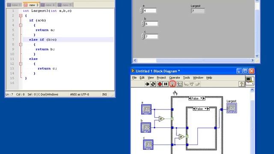This screenshot has height=154, width=274.
Task: Click inner case structure selector terminal
Action: [x=187, y=136]
